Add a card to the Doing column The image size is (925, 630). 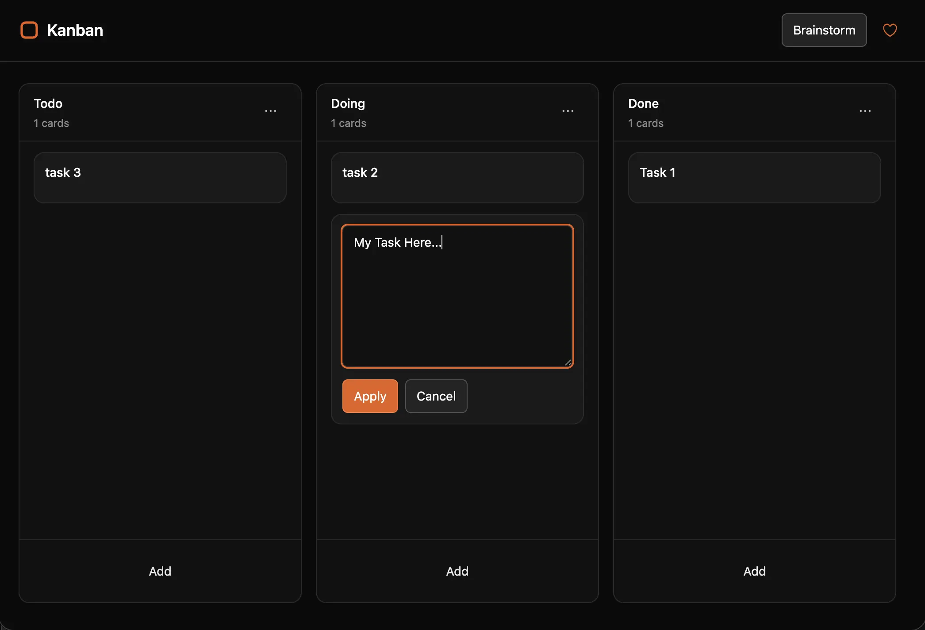click(457, 571)
